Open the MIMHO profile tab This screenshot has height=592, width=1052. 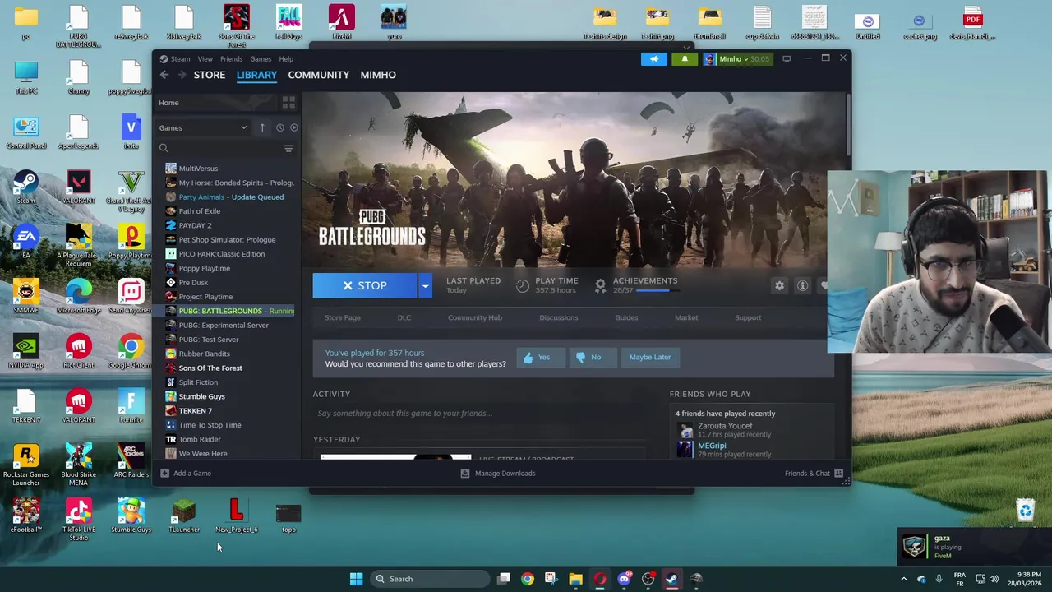tap(378, 75)
